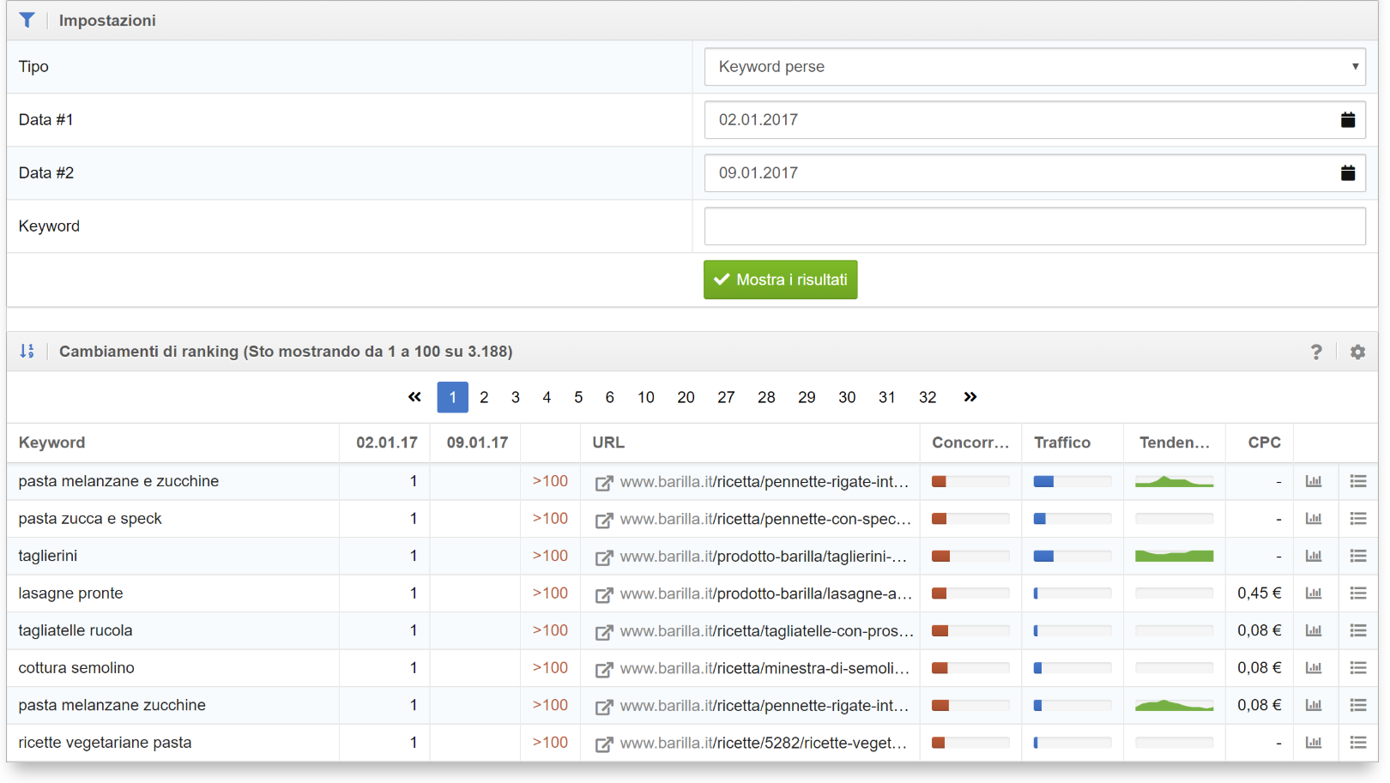The height and width of the screenshot is (783, 1390).
Task: Click the Data #2 date field
Action: (1035, 173)
